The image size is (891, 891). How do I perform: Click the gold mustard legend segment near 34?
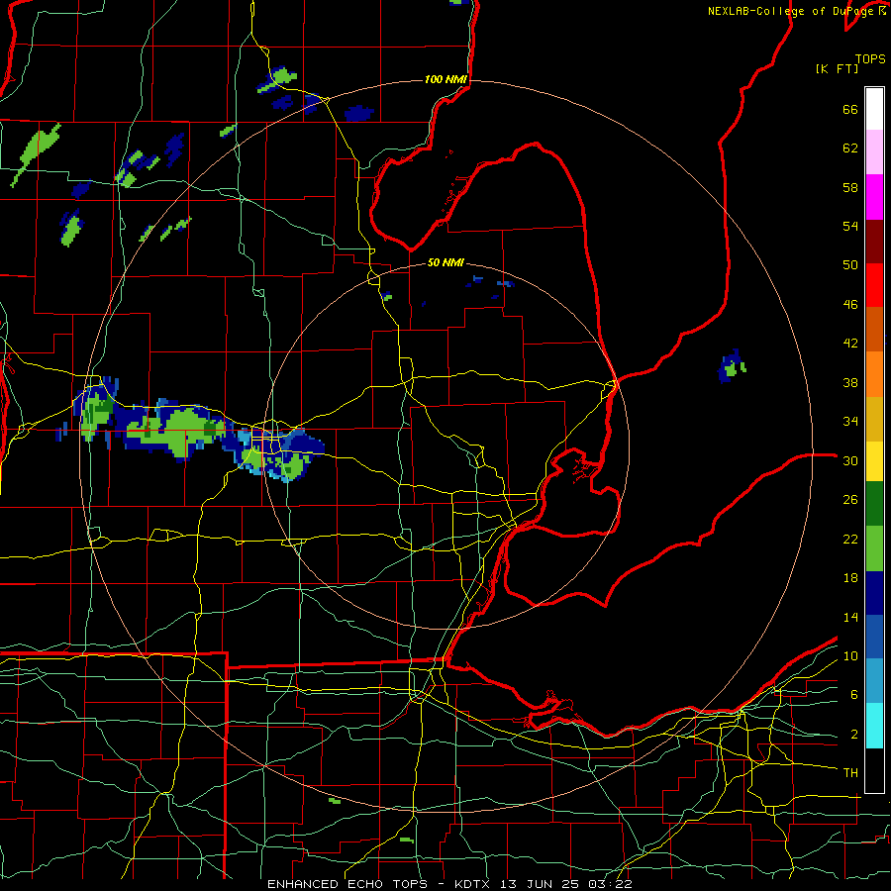pyautogui.click(x=874, y=419)
